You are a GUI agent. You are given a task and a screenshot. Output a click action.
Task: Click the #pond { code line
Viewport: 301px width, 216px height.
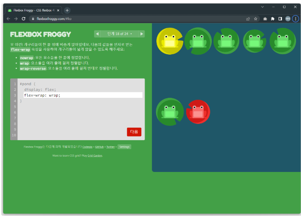coord(28,84)
